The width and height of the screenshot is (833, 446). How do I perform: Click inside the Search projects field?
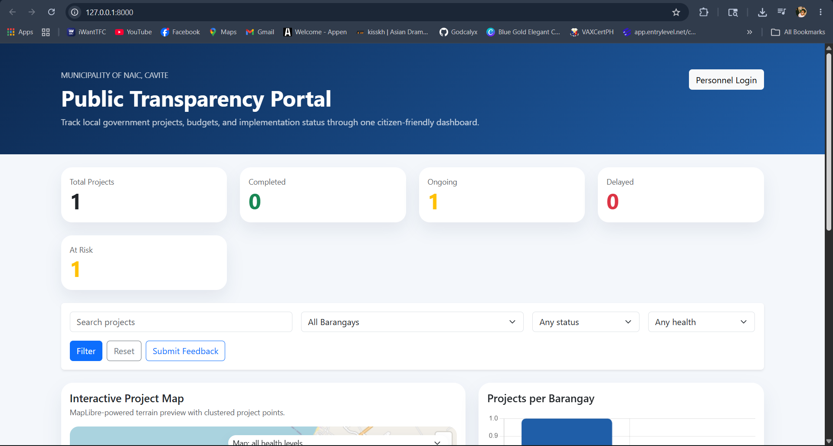tap(181, 322)
